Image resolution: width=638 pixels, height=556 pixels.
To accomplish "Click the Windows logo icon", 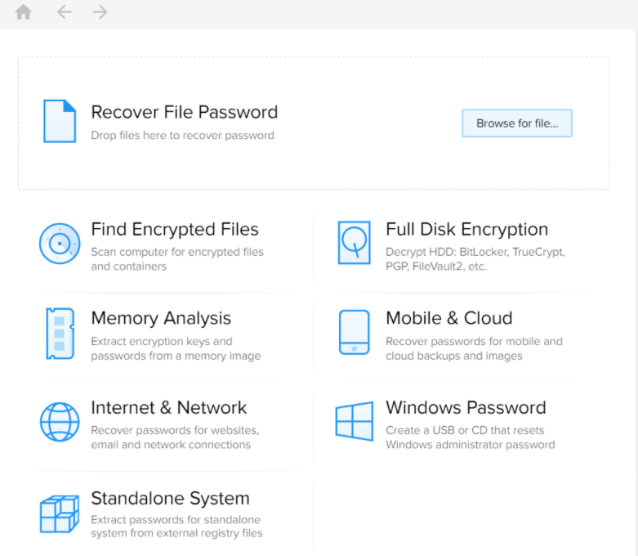I will click(354, 422).
